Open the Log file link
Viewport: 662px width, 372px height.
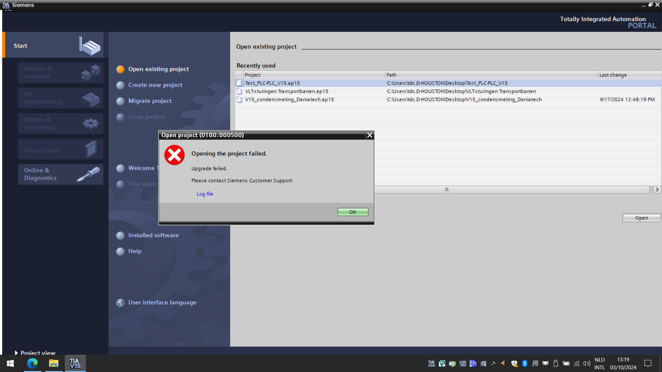(x=205, y=194)
